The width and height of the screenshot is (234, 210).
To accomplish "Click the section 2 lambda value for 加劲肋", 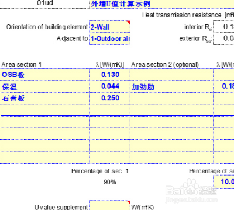I will 224,86.
